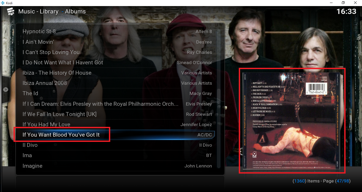
Task: Expand the left side navigation arrow
Action: click(6, 89)
